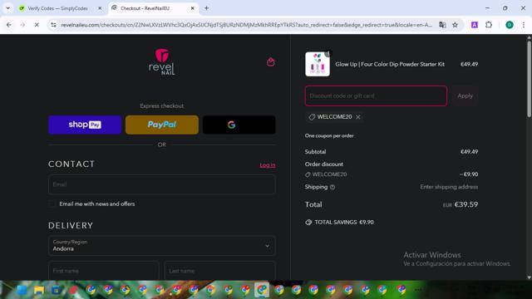The image size is (532, 299).
Task: Click the Apply discount button
Action: pyautogui.click(x=465, y=96)
